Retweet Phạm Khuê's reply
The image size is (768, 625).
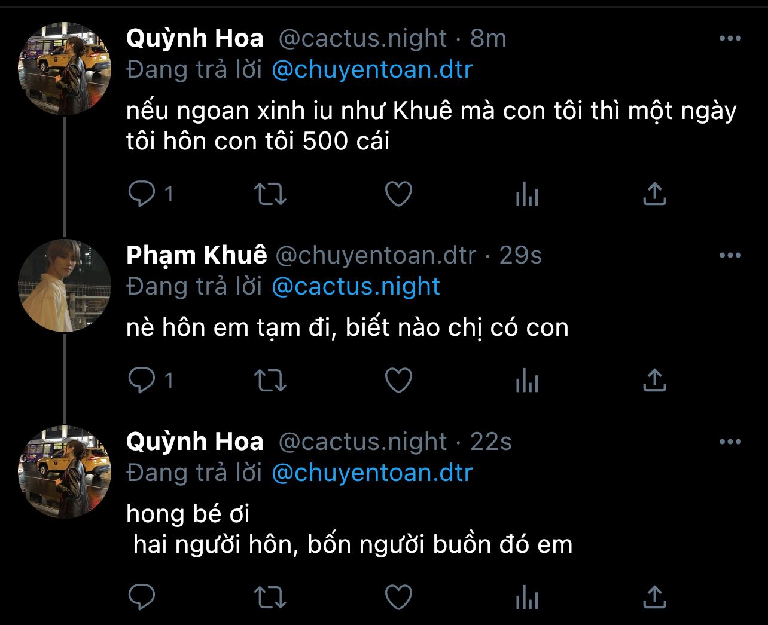point(270,381)
